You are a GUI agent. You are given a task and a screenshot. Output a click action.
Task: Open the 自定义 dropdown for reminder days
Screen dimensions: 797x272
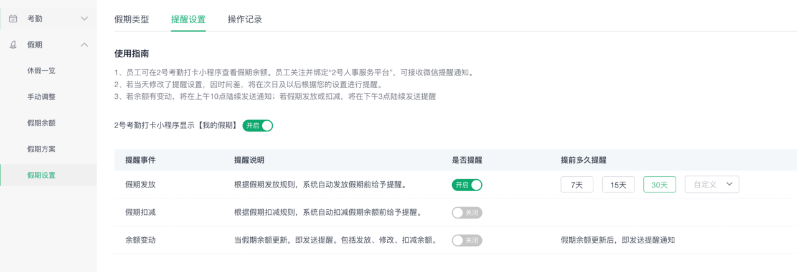tap(712, 185)
